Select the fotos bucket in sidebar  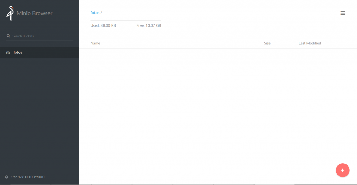click(18, 52)
